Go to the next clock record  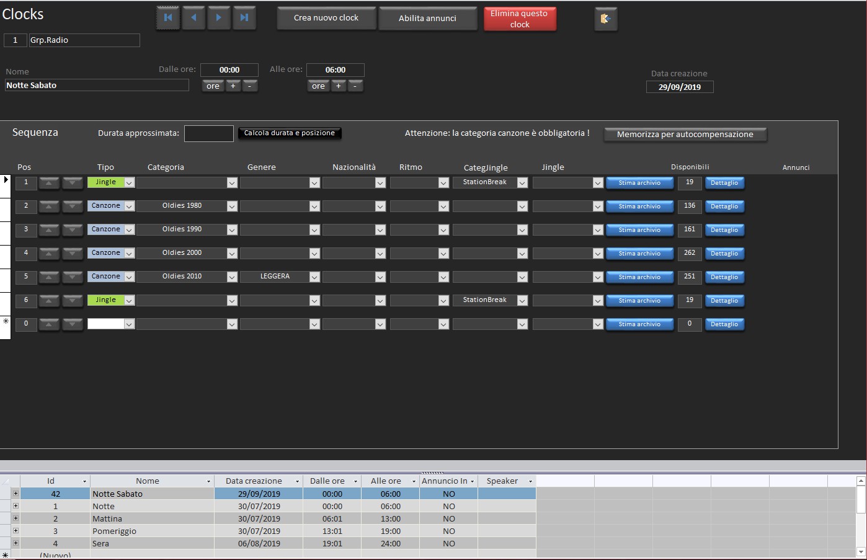[219, 18]
